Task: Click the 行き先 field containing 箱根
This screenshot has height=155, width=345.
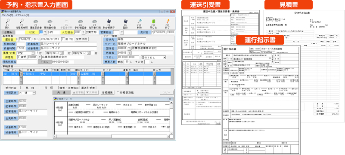Action: (x=131, y=39)
